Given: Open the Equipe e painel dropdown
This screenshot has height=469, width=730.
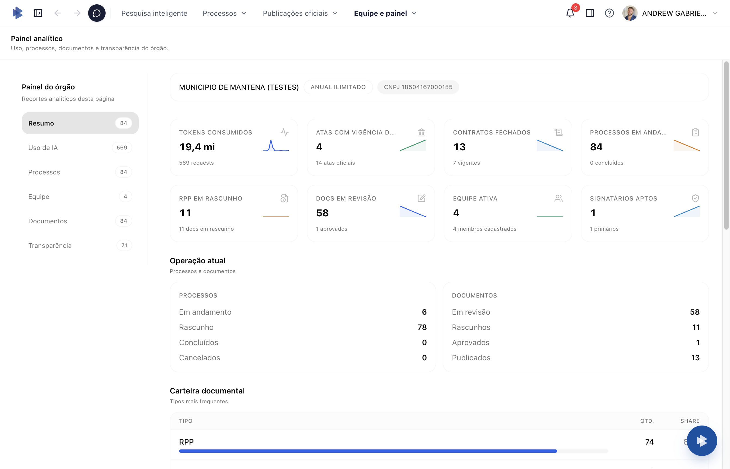Looking at the screenshot, I should coord(385,13).
